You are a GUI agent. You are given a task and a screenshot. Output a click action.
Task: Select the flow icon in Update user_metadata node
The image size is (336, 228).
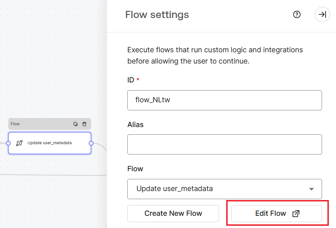click(19, 143)
